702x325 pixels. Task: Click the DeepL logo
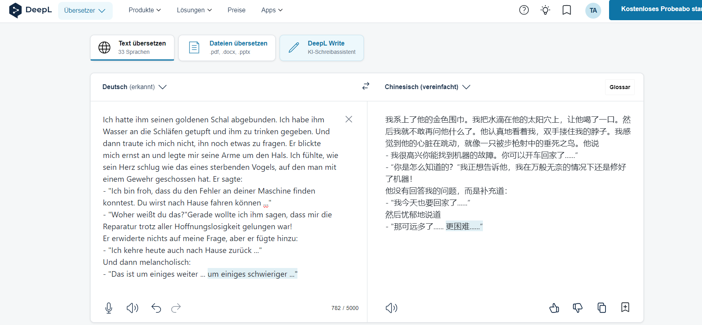click(x=30, y=10)
